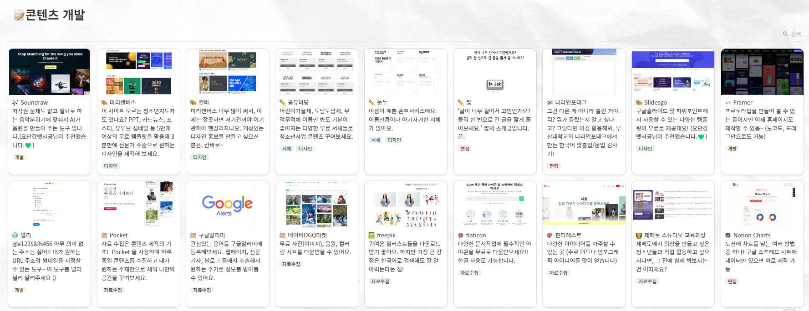The image size is (809, 311).
Task: Click the 나라인포테크 flag icon
Action: coord(550,103)
